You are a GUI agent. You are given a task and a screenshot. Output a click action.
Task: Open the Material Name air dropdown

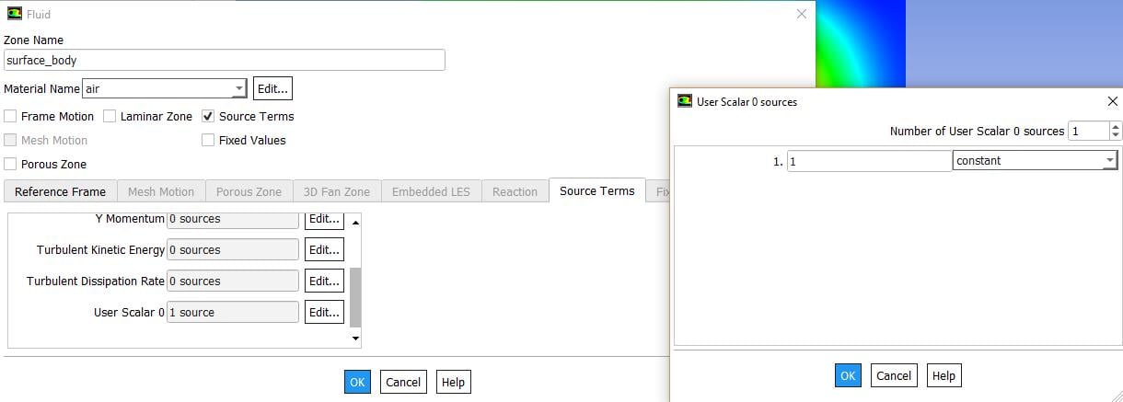click(x=239, y=89)
